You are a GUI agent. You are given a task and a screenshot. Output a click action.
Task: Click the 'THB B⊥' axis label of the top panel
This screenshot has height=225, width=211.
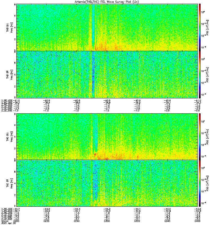pyautogui.click(x=8, y=27)
